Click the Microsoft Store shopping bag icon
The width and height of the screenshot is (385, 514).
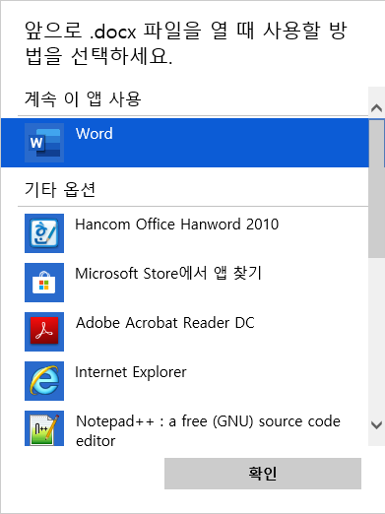pyautogui.click(x=44, y=283)
